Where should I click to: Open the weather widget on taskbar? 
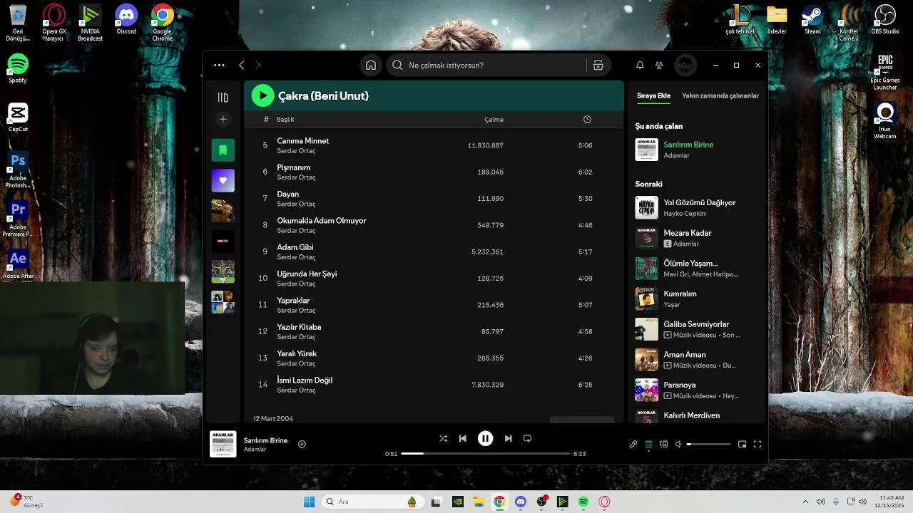click(x=26, y=501)
